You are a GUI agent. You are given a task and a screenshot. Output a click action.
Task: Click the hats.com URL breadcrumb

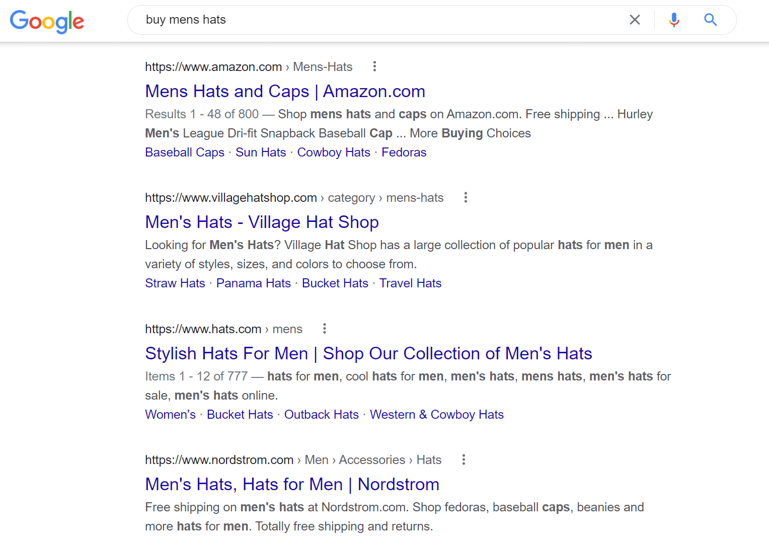[x=223, y=329]
